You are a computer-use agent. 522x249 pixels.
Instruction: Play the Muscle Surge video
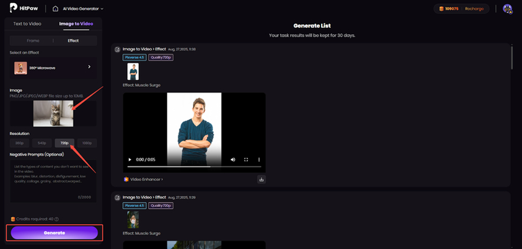[x=129, y=160]
